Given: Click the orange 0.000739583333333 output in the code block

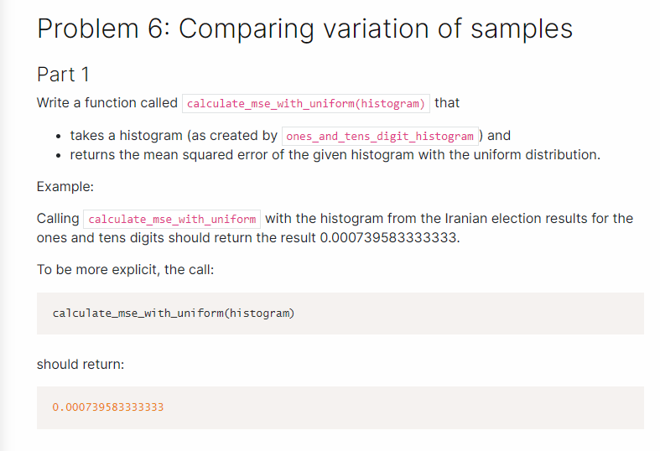Looking at the screenshot, I should tap(107, 407).
